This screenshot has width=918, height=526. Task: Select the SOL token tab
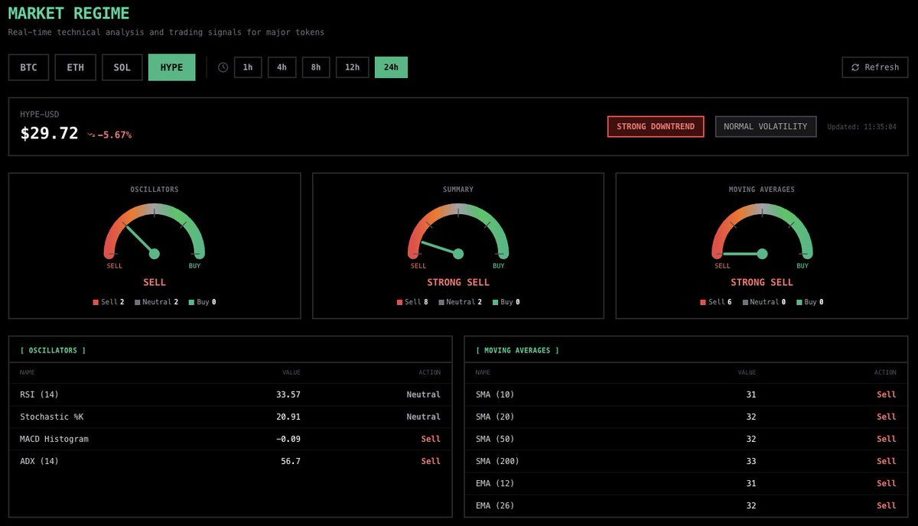[x=122, y=67]
